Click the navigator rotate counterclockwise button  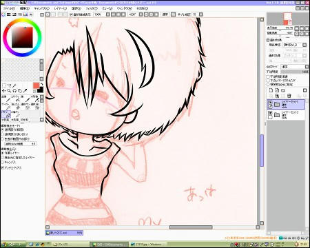297,34
